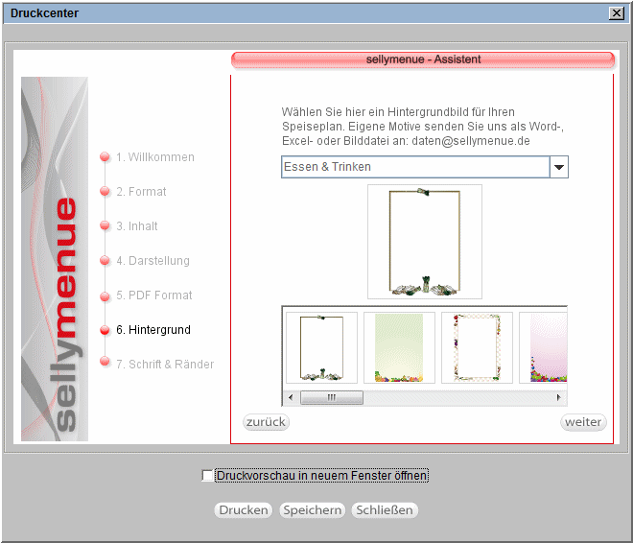Click the red bullet next to Format
This screenshot has height=543, width=633.
point(105,191)
